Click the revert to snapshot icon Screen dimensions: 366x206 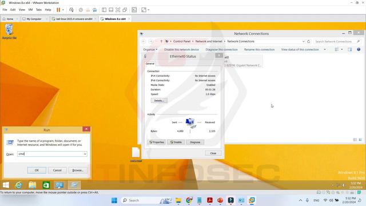click(x=87, y=10)
